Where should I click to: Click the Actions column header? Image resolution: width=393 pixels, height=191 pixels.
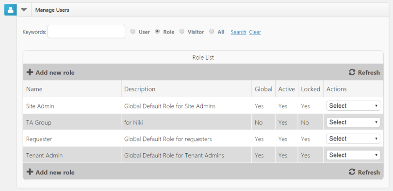pos(336,89)
